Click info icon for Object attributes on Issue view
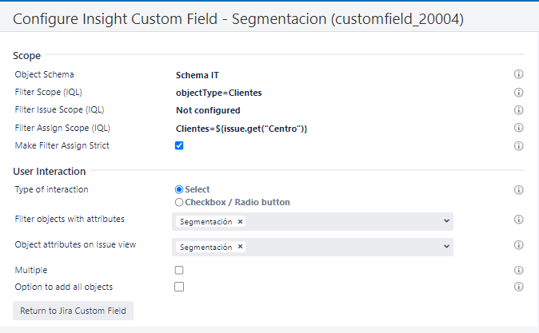The width and height of the screenshot is (539, 333). click(518, 245)
